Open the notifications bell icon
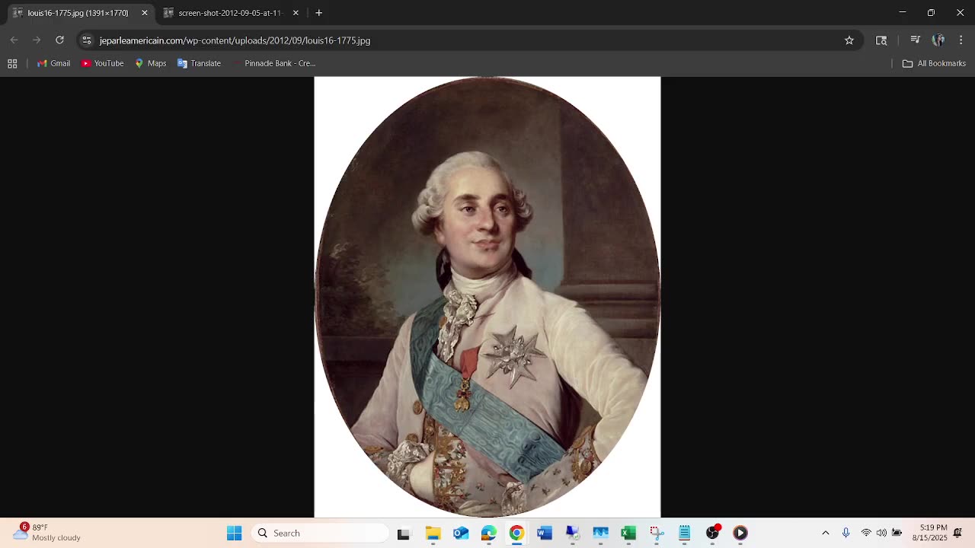975x548 pixels. click(x=958, y=533)
